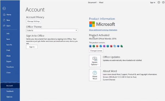Open the Print page
The width and height of the screenshot is (165, 101).
pyautogui.click(x=8, y=50)
